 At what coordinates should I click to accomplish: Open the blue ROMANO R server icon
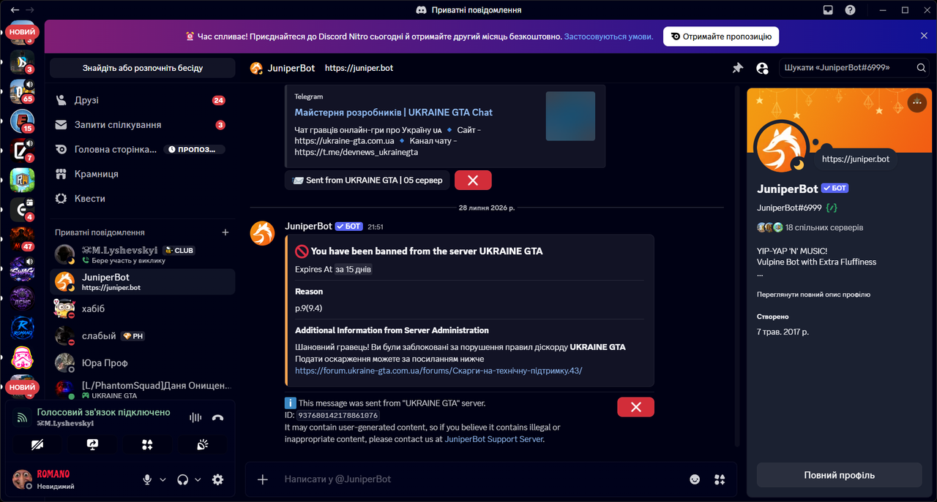[22, 328]
